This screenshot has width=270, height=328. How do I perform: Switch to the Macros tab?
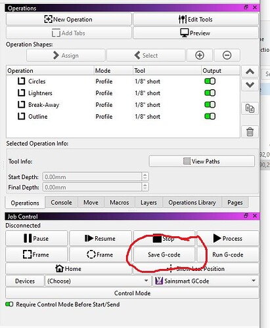point(120,202)
